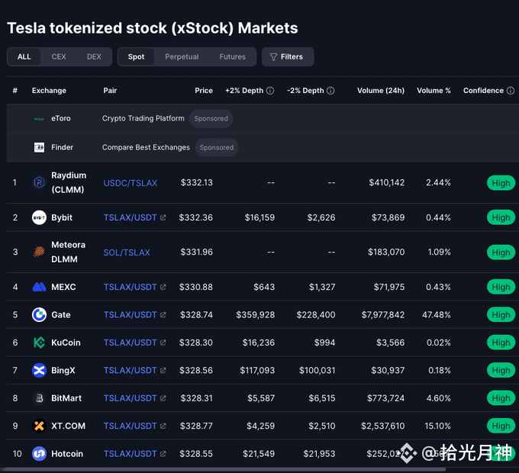Screen dimensions: 519x473
Task: Click the High confidence badge for Gate
Action: click(x=501, y=314)
